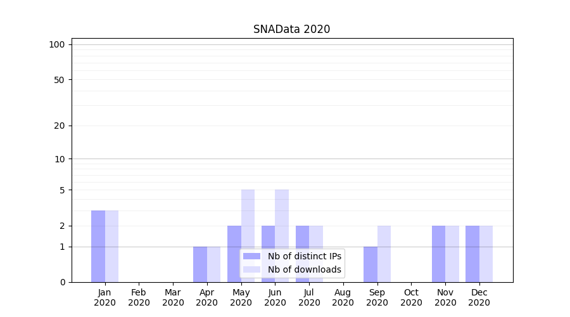Select the 'Oct 2020' x-axis label
This screenshot has width=570, height=317.
411,297
